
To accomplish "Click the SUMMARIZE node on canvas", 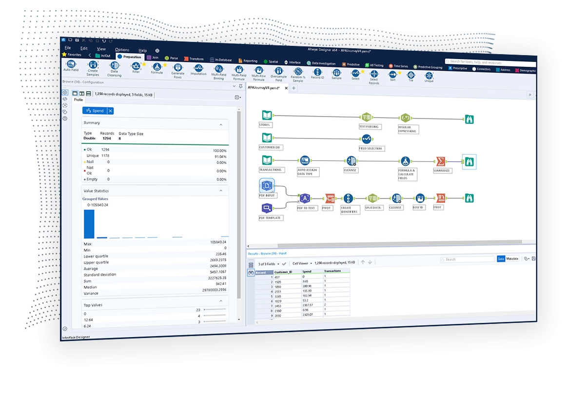I will click(440, 161).
